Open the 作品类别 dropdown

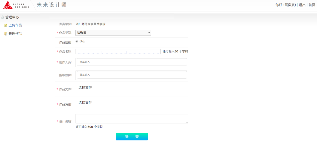[x=113, y=33]
